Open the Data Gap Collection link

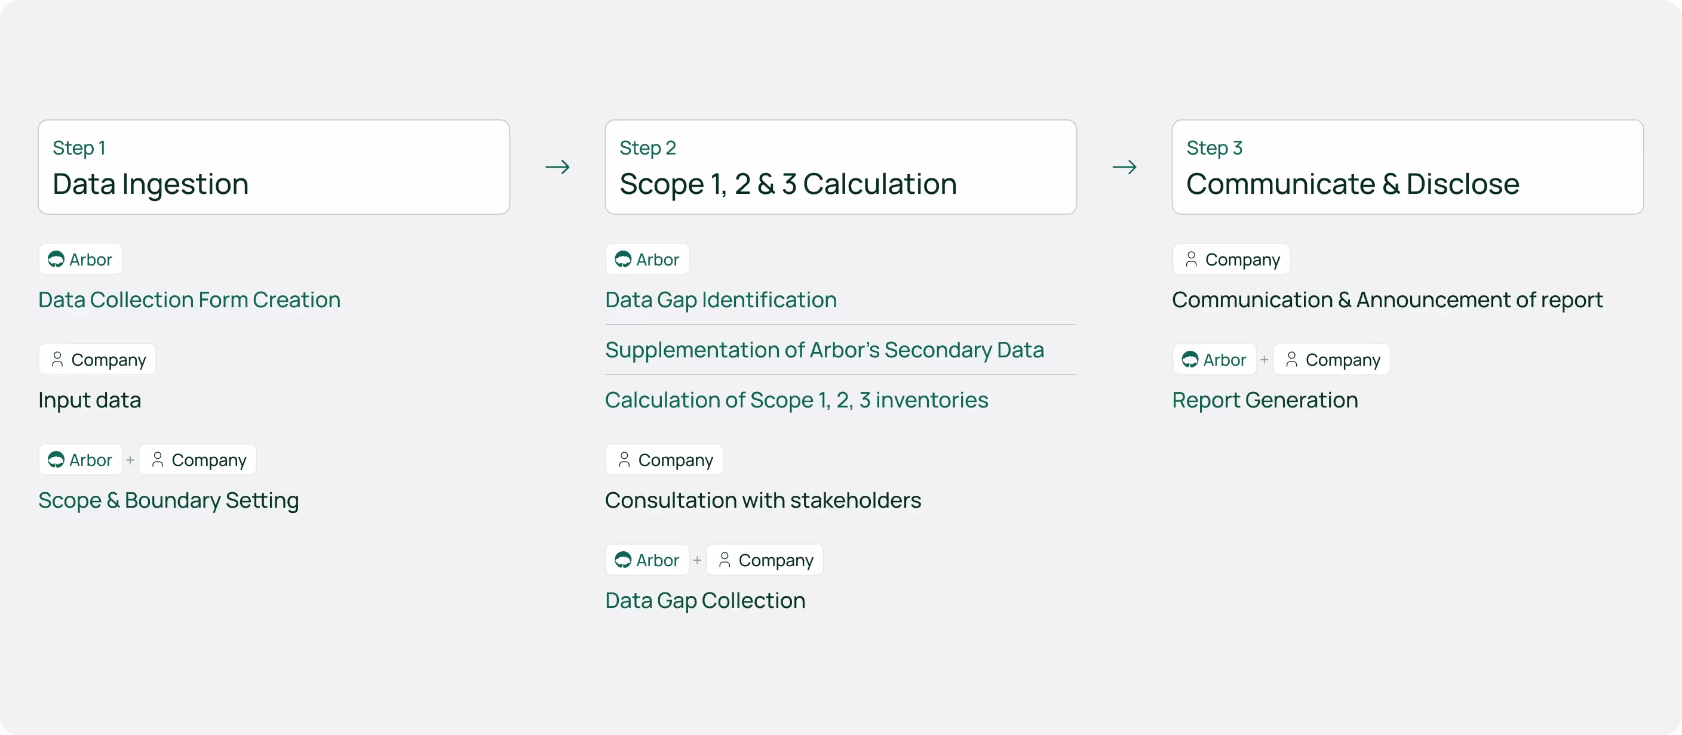coord(705,601)
